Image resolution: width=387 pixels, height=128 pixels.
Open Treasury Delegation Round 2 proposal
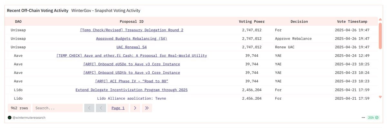[x=132, y=30]
